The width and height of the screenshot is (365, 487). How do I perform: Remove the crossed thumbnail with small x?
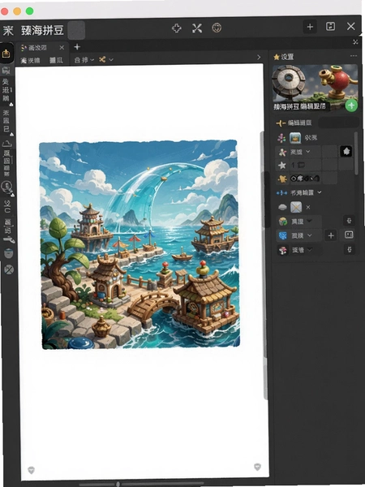pos(308,207)
